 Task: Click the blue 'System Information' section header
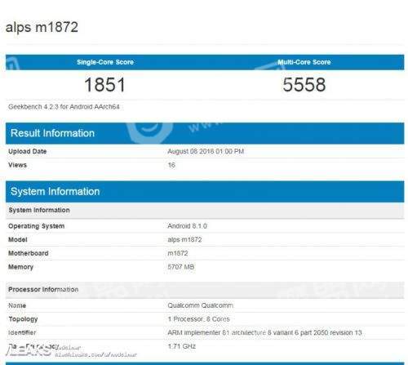point(205,192)
